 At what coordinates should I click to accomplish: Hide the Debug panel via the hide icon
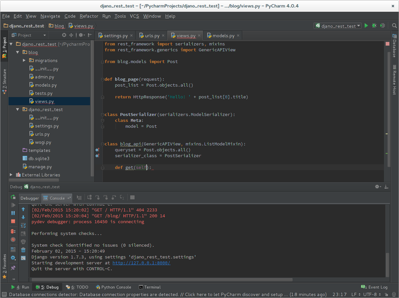[x=386, y=187]
